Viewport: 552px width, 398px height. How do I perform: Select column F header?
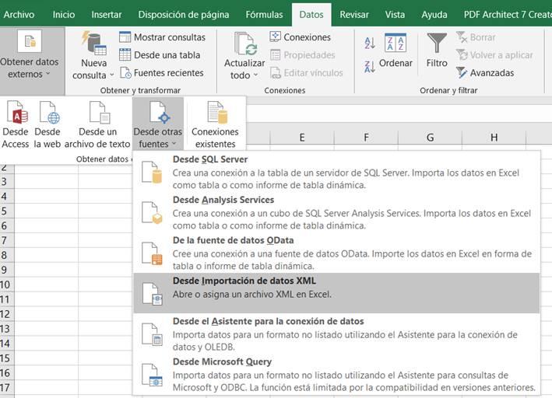(366, 138)
